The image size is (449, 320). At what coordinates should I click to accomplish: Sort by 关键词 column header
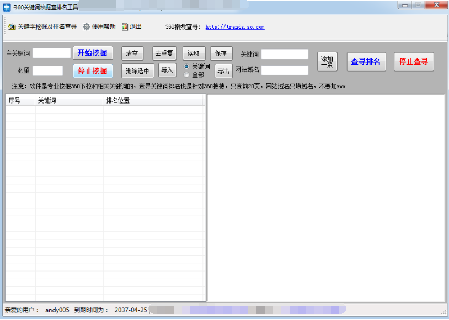tap(69, 100)
